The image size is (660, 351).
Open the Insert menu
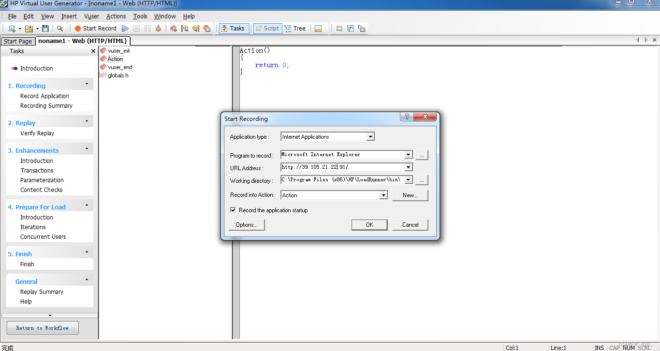69,16
